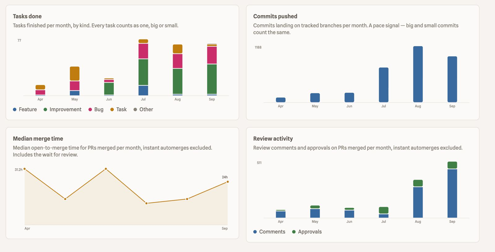Toggle the Bug legend item

(x=96, y=109)
